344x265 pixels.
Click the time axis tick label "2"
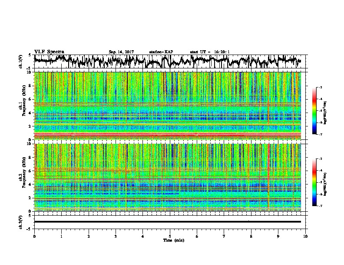click(x=89, y=236)
